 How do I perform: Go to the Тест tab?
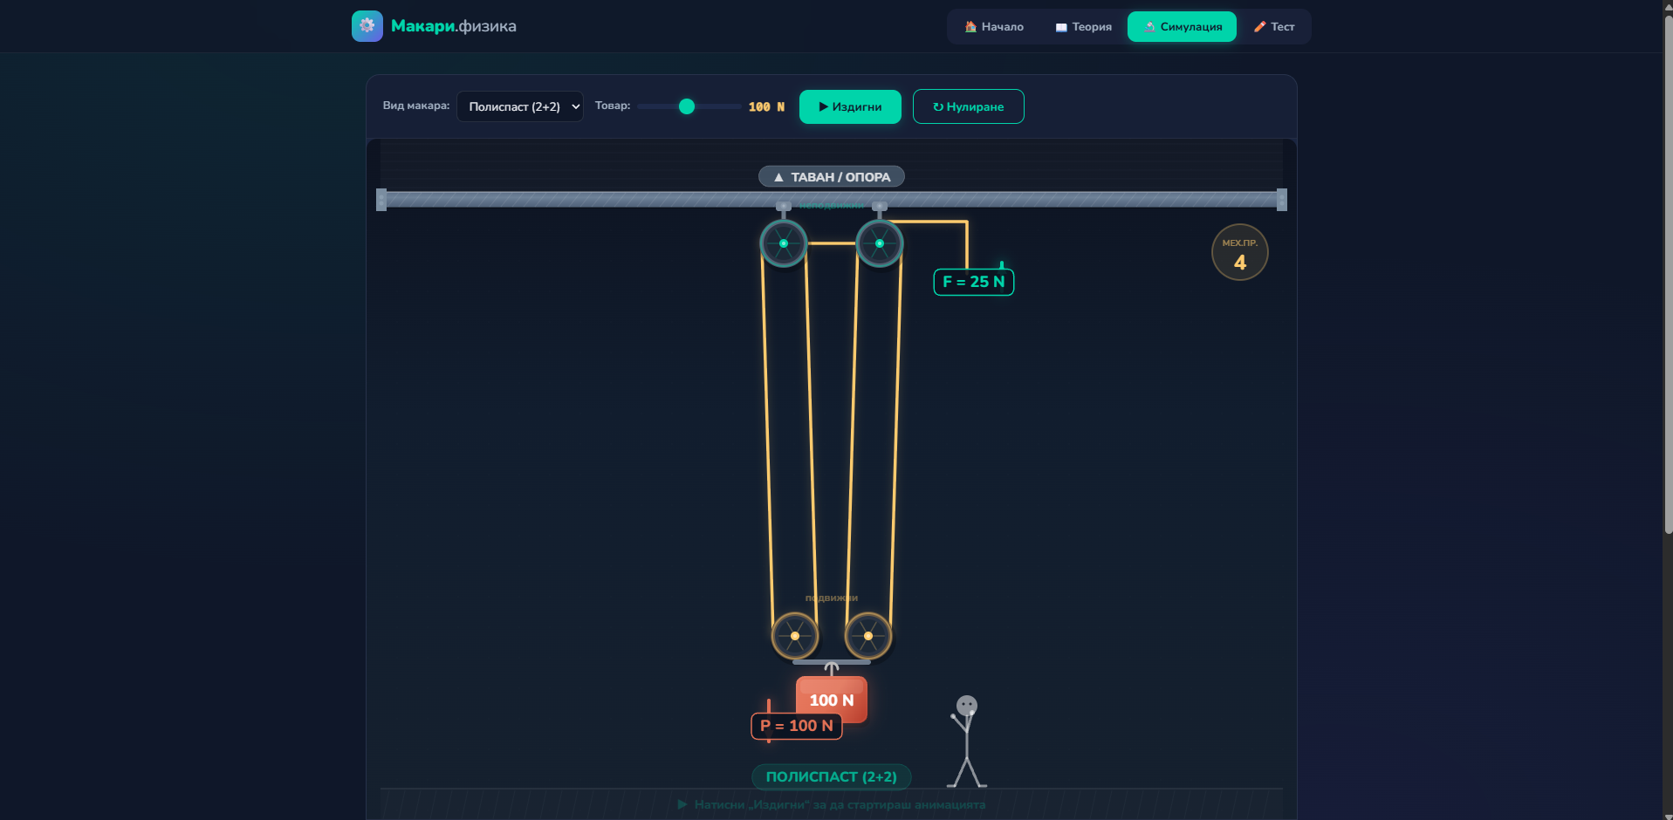[1273, 27]
